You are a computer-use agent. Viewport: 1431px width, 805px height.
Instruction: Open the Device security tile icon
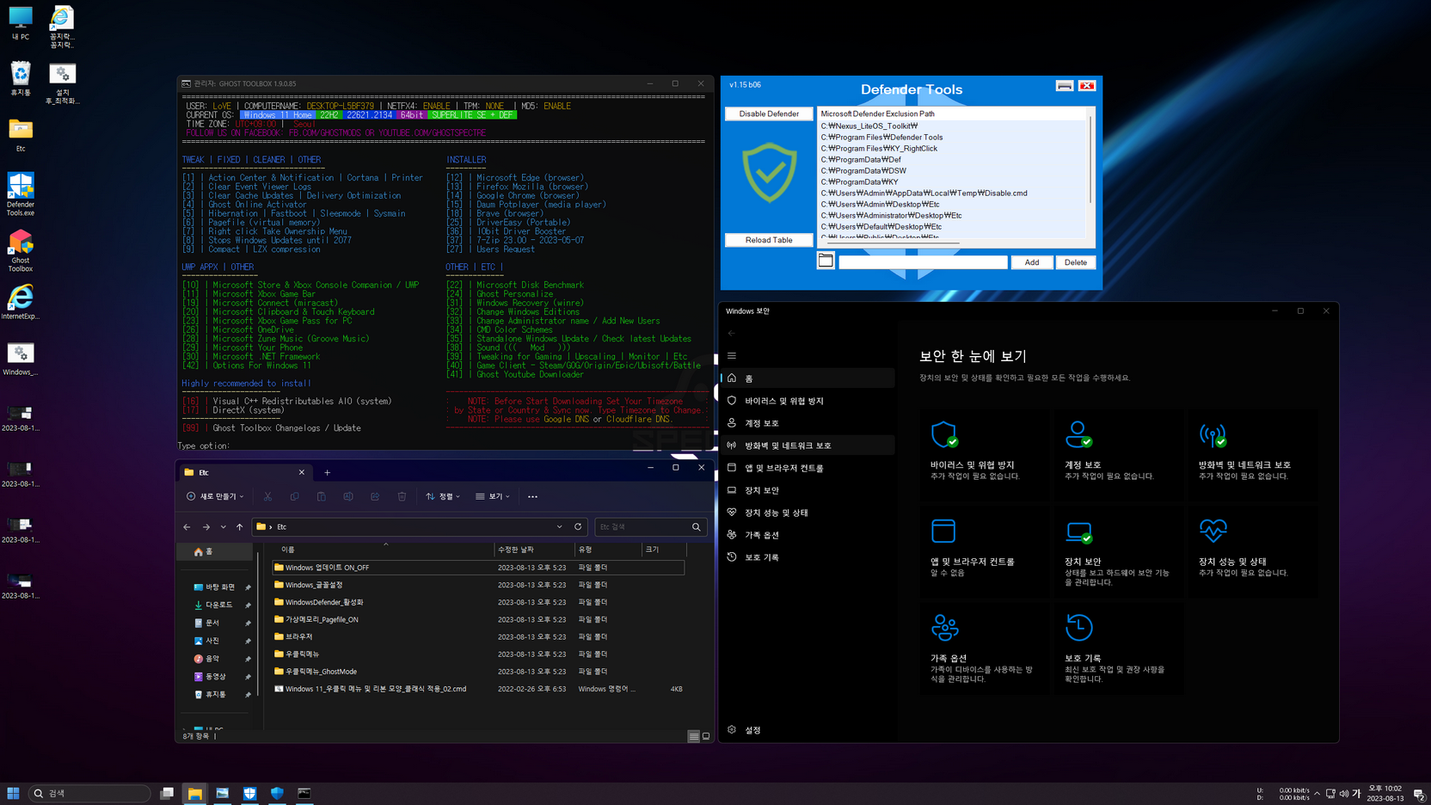(1078, 532)
